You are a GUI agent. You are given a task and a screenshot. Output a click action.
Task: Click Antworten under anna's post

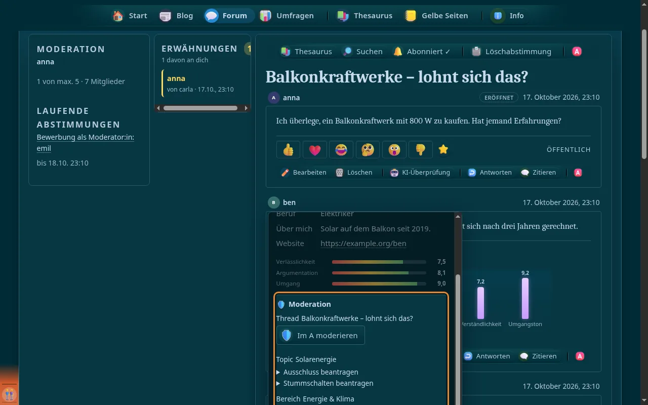[490, 173]
